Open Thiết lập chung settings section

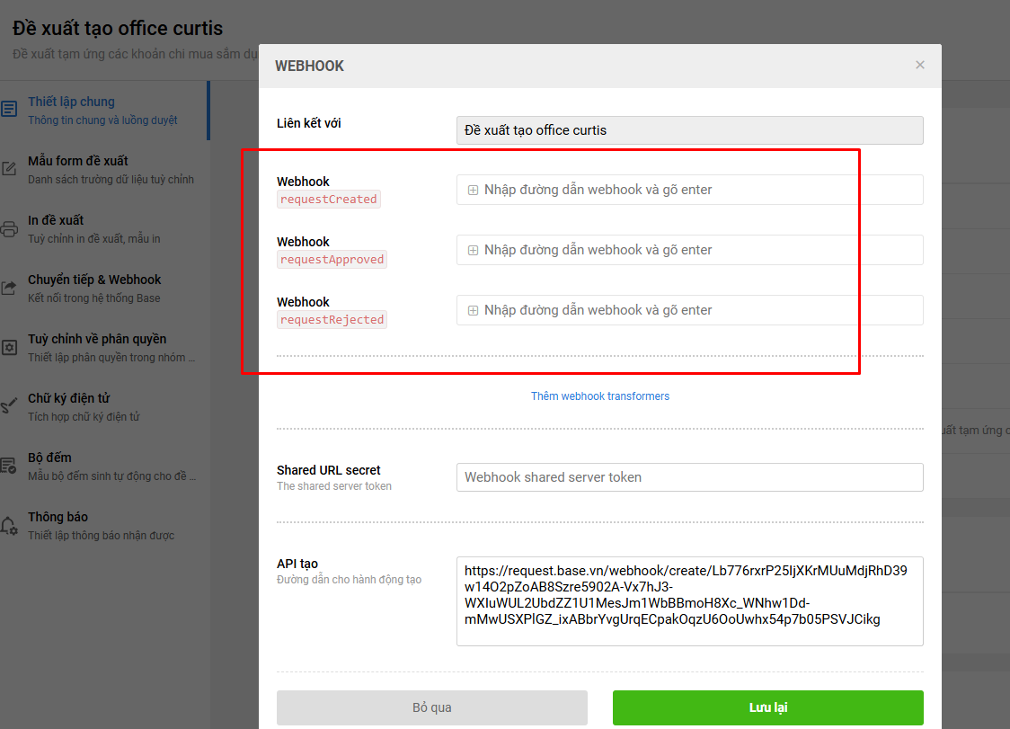(x=103, y=111)
